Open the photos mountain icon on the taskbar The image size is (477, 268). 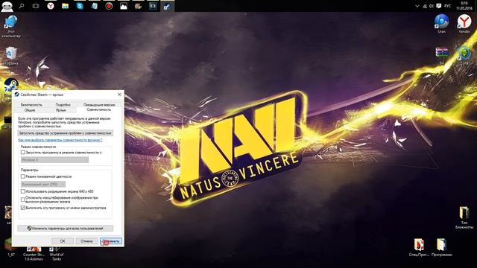click(x=124, y=6)
